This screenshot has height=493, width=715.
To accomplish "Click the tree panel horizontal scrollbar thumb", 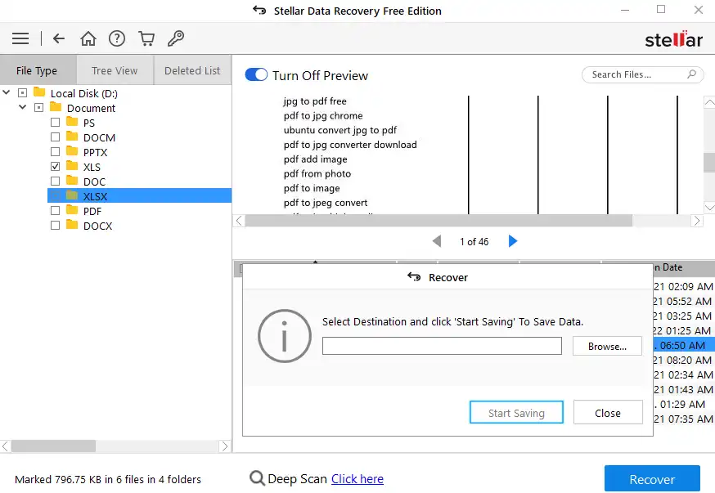I will 53,446.
